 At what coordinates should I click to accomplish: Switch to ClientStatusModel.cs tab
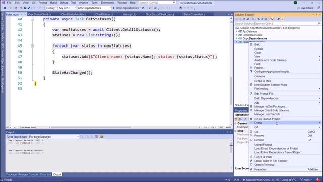(73, 14)
